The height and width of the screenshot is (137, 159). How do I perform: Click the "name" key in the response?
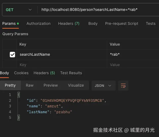point(33,106)
